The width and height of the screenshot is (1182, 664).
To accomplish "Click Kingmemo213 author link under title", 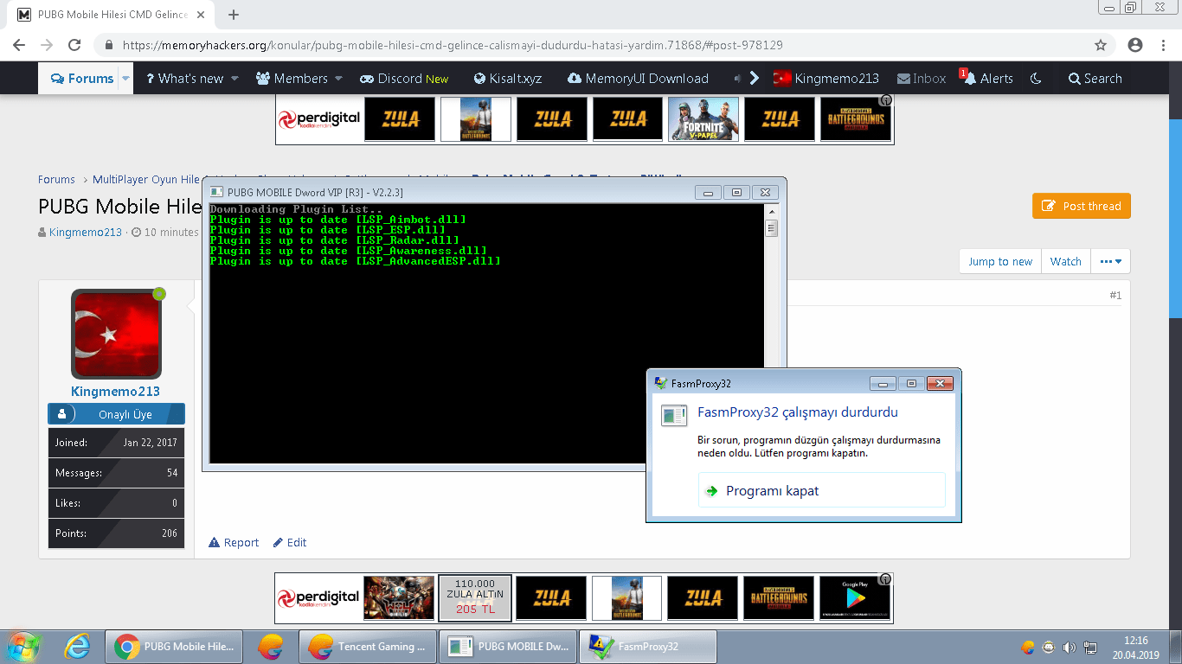I will point(86,232).
